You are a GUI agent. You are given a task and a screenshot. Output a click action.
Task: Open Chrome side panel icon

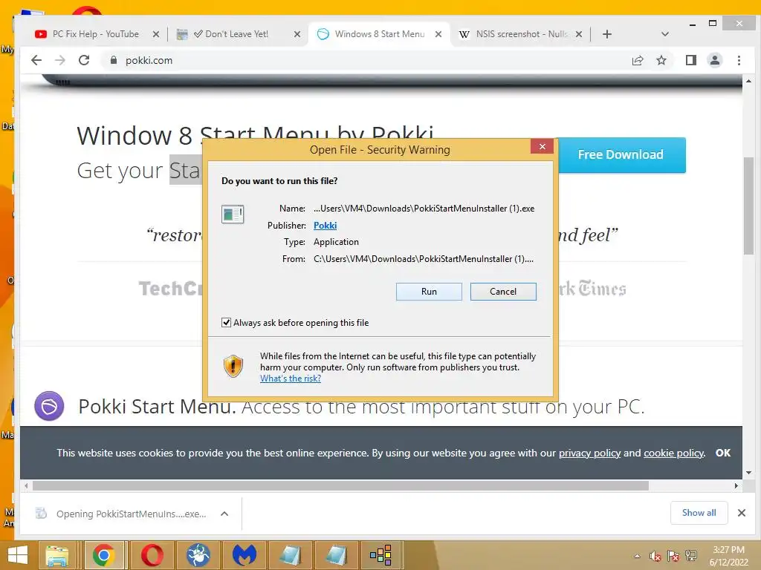click(690, 60)
